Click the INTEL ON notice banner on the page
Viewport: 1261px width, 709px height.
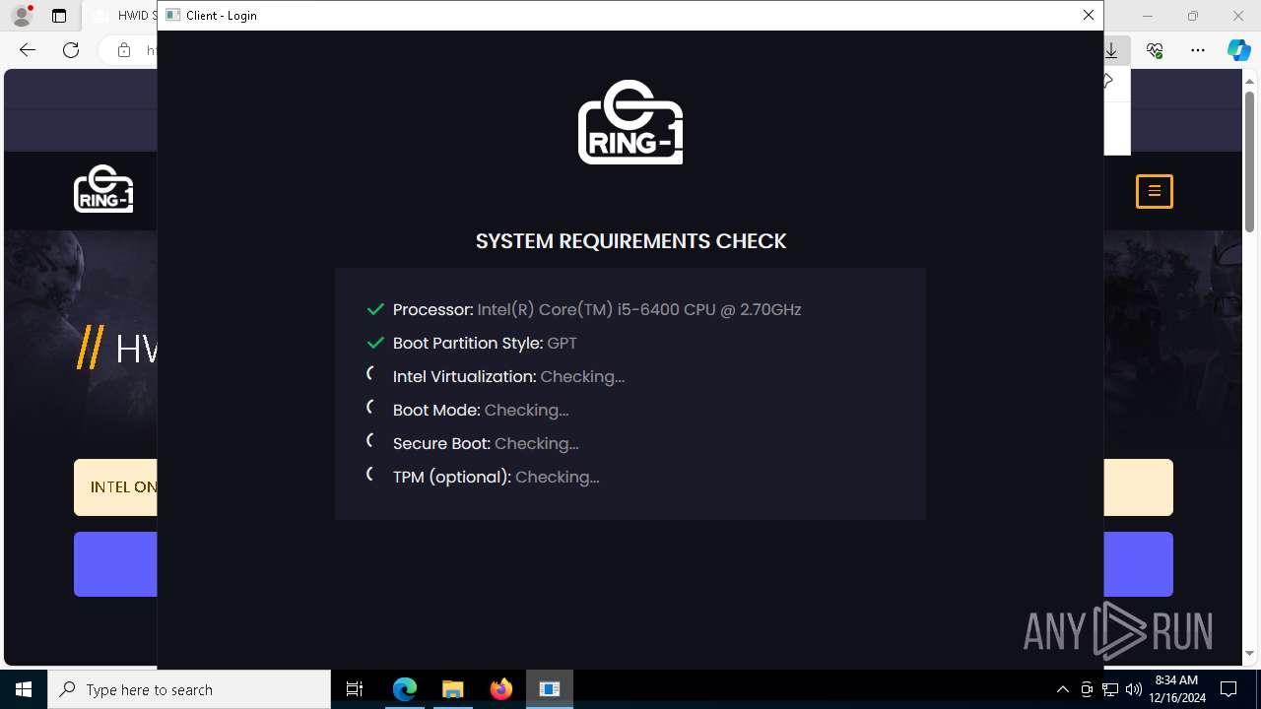click(115, 486)
